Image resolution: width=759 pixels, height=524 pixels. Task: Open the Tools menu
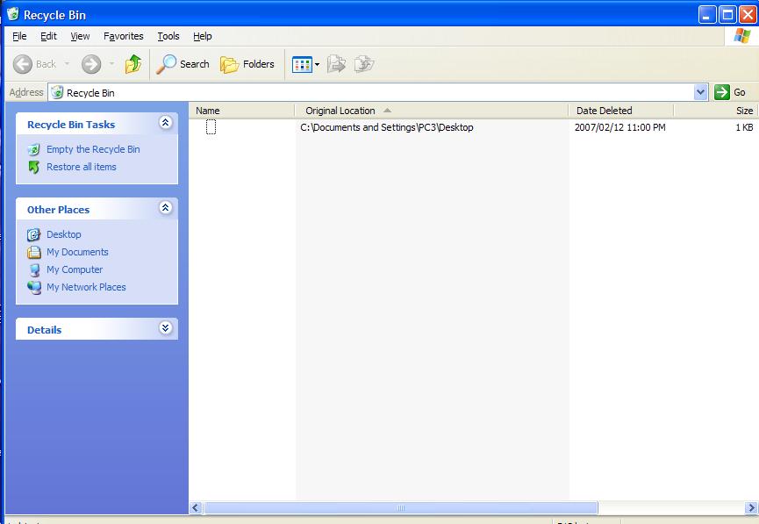(x=168, y=36)
